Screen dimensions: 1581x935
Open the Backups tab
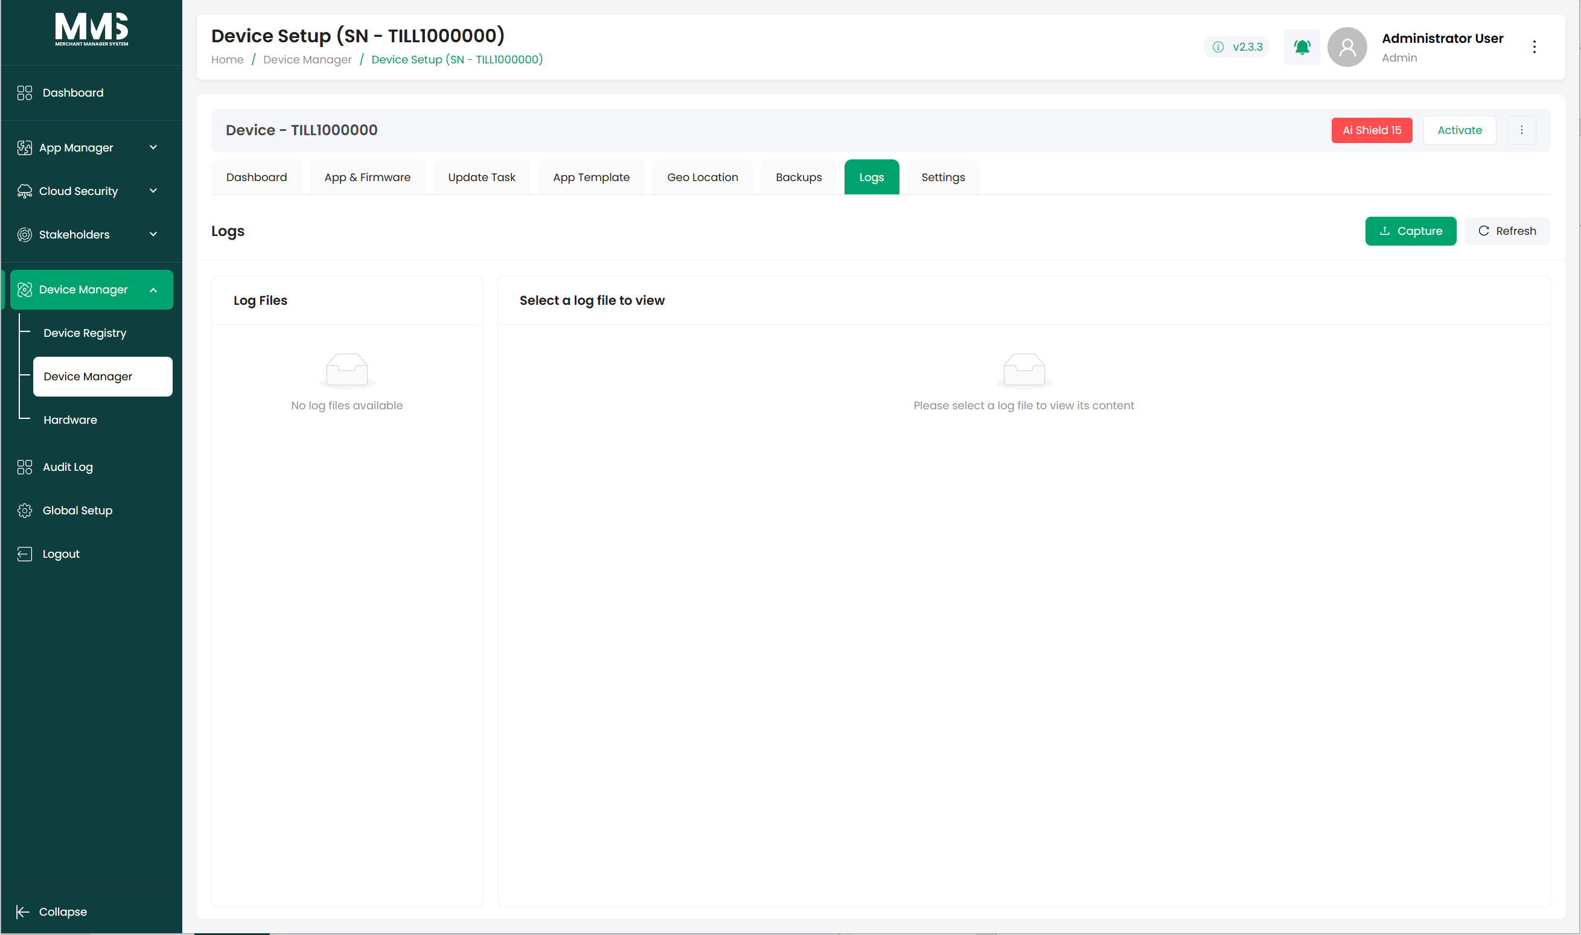click(799, 177)
